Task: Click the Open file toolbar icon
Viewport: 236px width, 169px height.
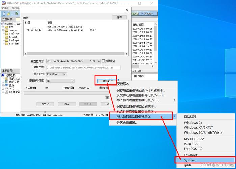Action: pyautogui.click(x=9, y=14)
